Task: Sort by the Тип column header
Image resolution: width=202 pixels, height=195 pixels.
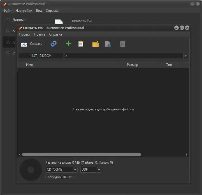Action: [x=173, y=65]
